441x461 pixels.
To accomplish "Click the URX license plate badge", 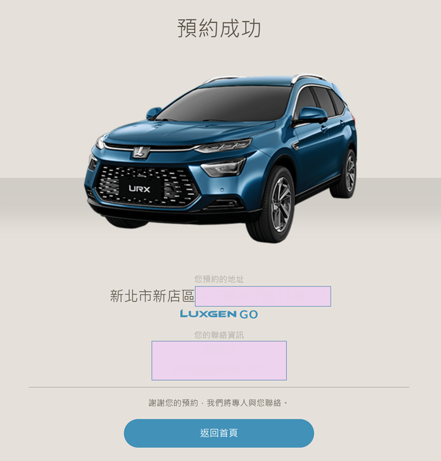I will [140, 189].
